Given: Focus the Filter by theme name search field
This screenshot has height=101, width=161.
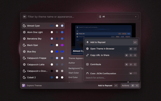Looking at the screenshot, I should 60,17.
